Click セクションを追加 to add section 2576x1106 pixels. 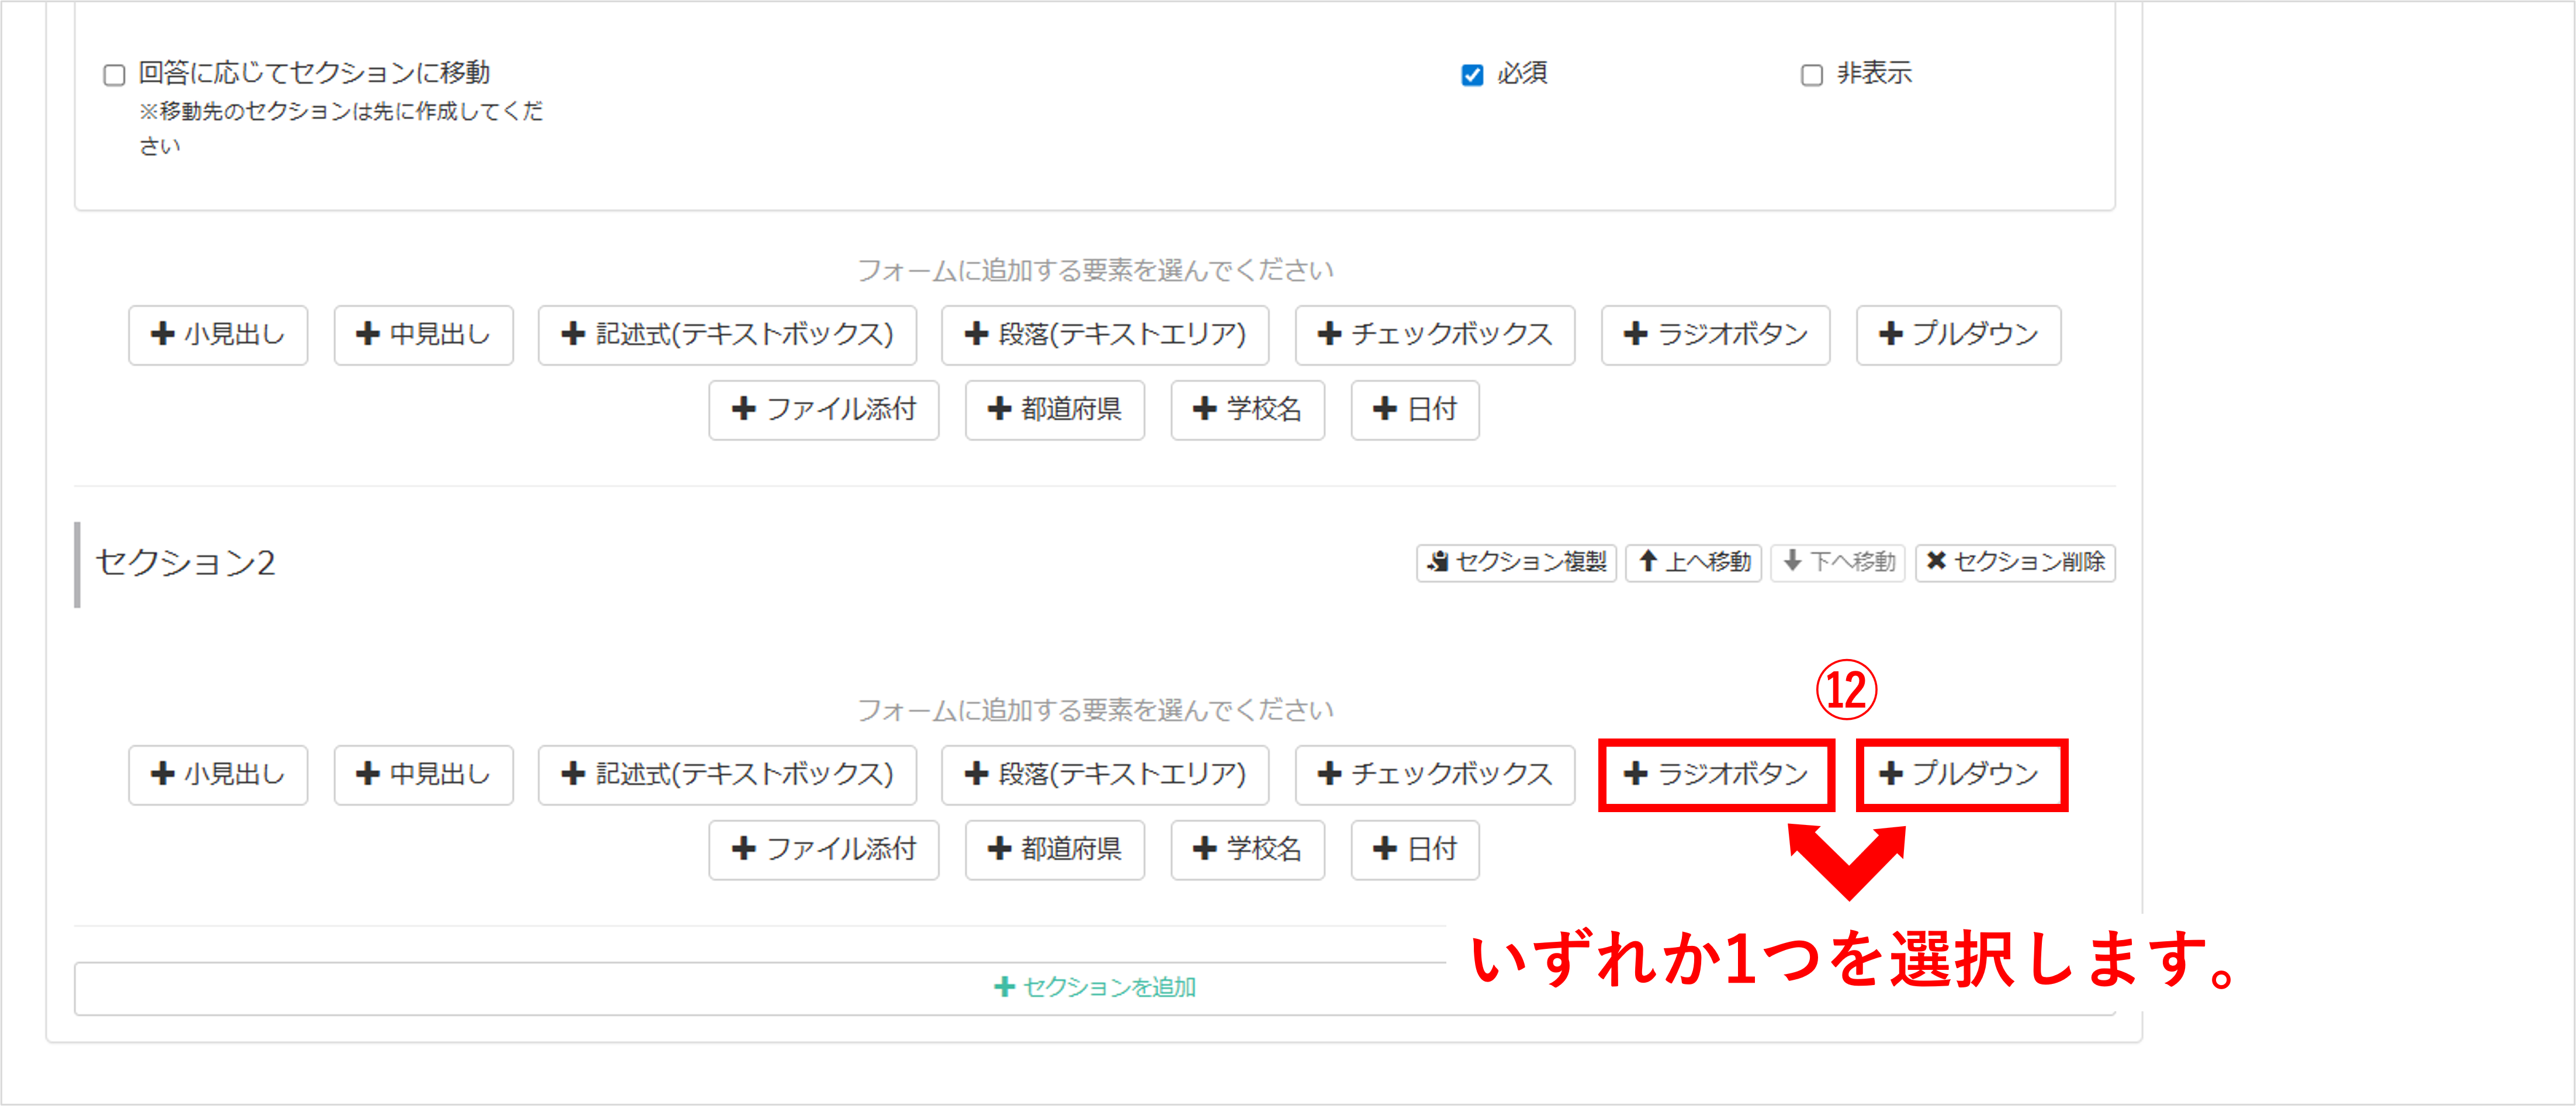[x=1094, y=987]
